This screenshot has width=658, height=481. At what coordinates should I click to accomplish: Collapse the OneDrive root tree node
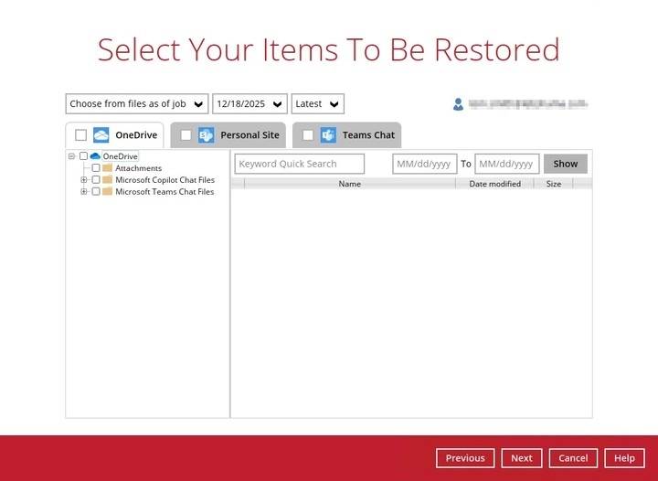(x=72, y=156)
